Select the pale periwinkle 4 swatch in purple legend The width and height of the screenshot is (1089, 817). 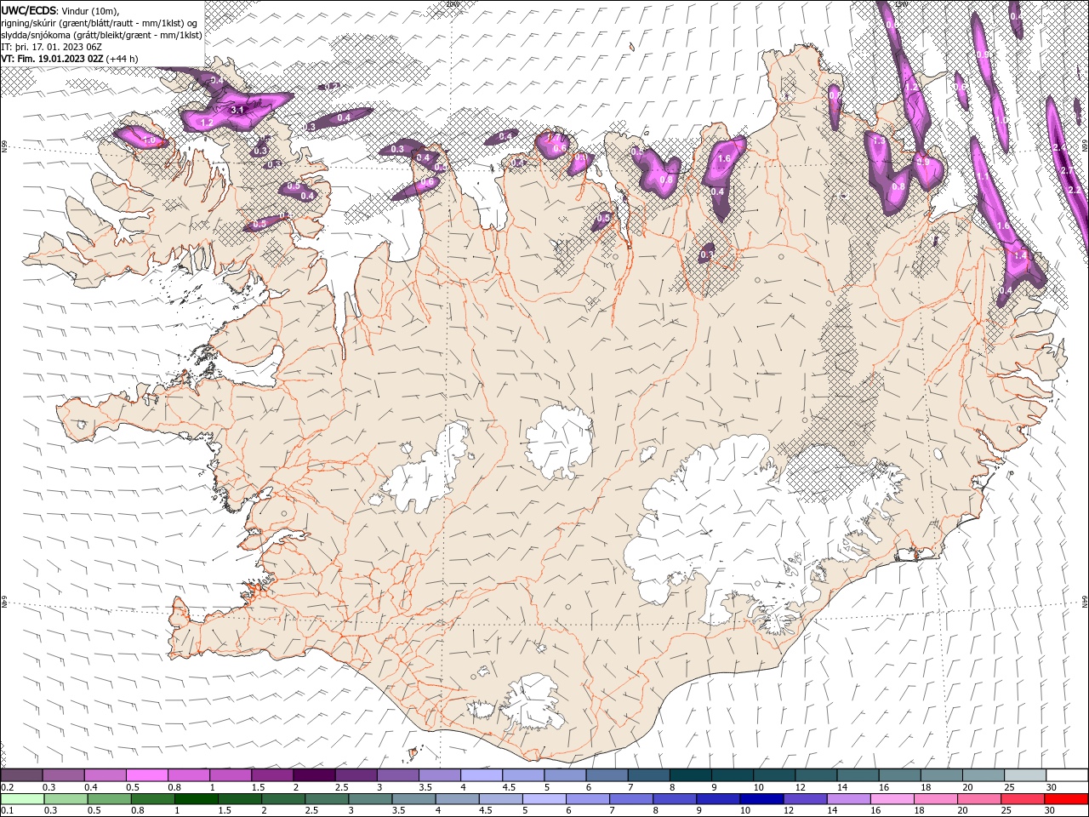482,775
